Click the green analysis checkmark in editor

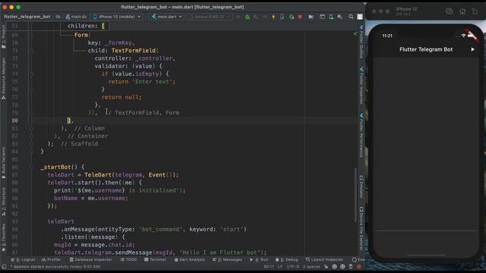pos(355,33)
